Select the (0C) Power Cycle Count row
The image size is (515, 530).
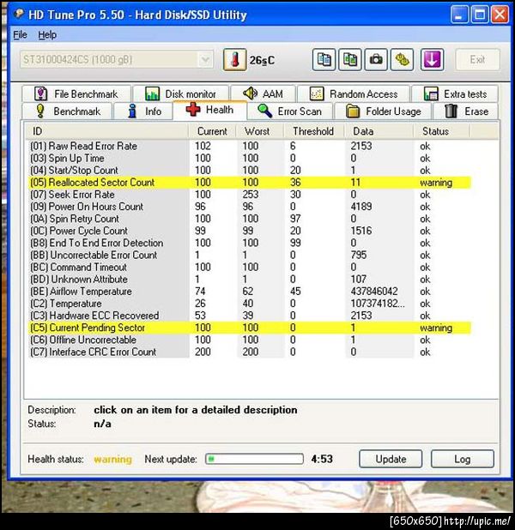coord(248,231)
